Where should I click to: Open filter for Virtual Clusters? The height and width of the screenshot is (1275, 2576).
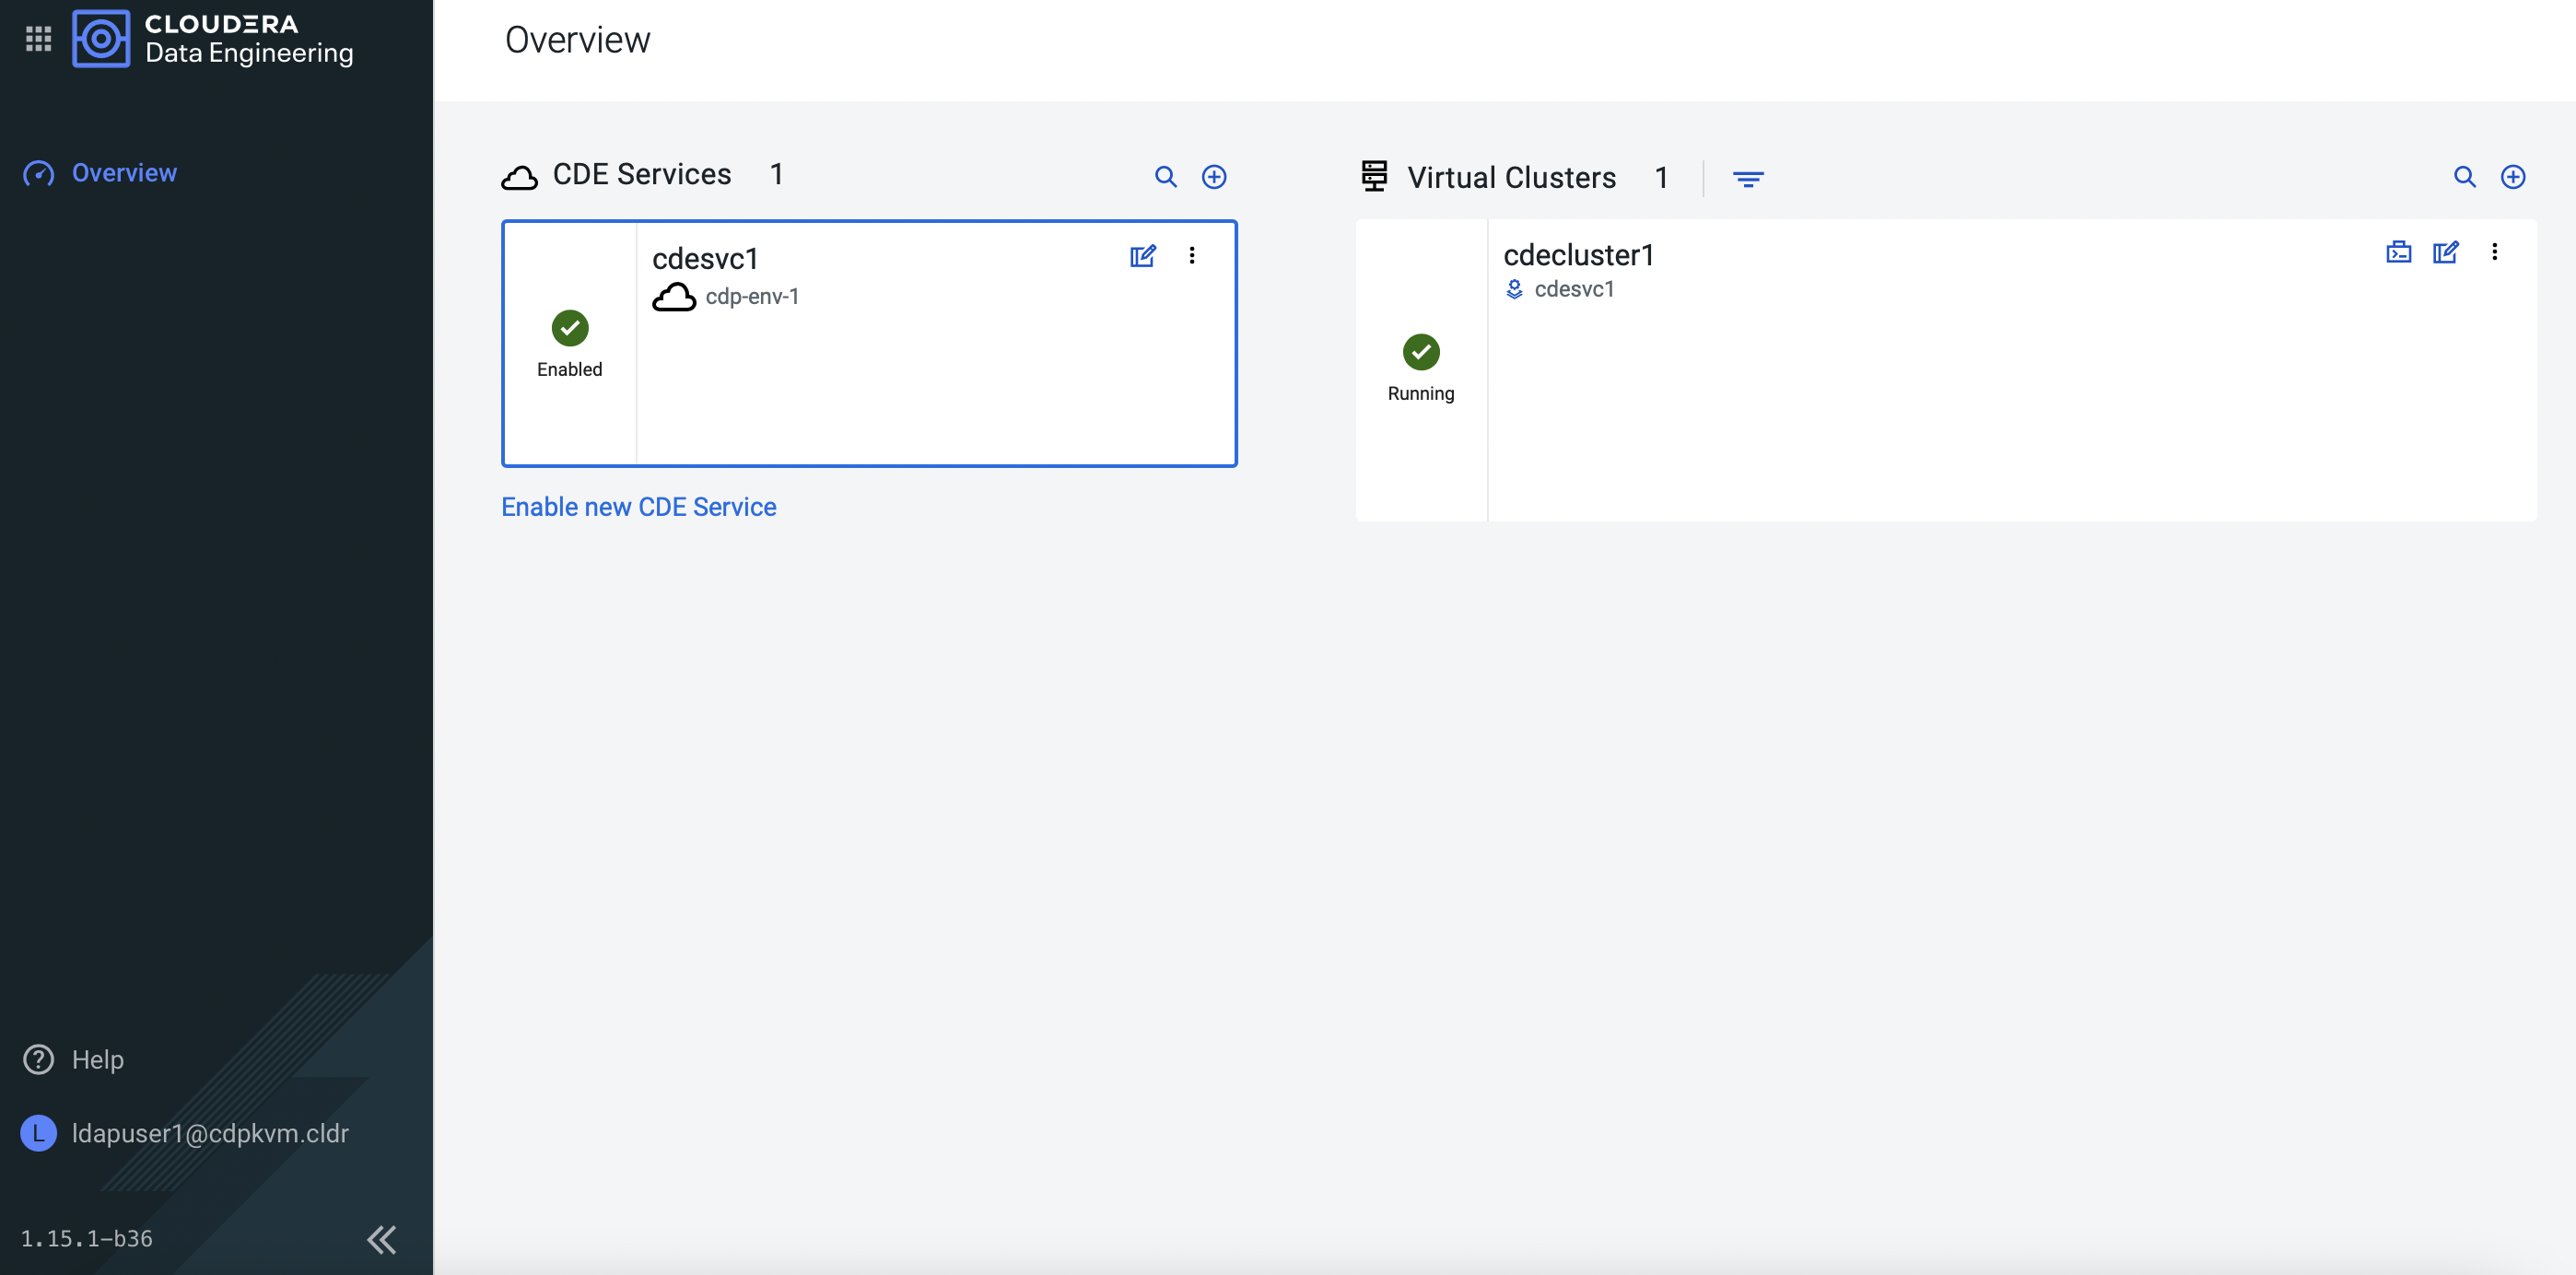pyautogui.click(x=1747, y=179)
